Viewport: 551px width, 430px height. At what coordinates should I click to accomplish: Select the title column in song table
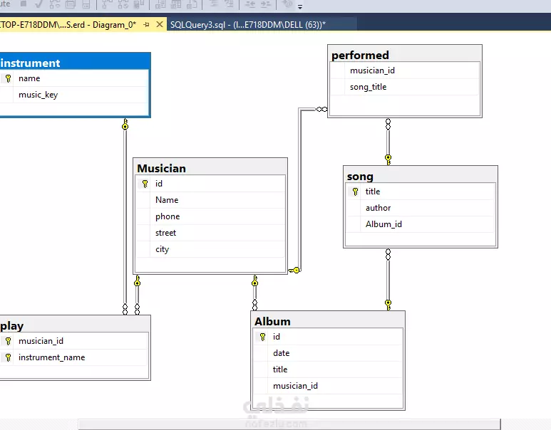click(421, 192)
